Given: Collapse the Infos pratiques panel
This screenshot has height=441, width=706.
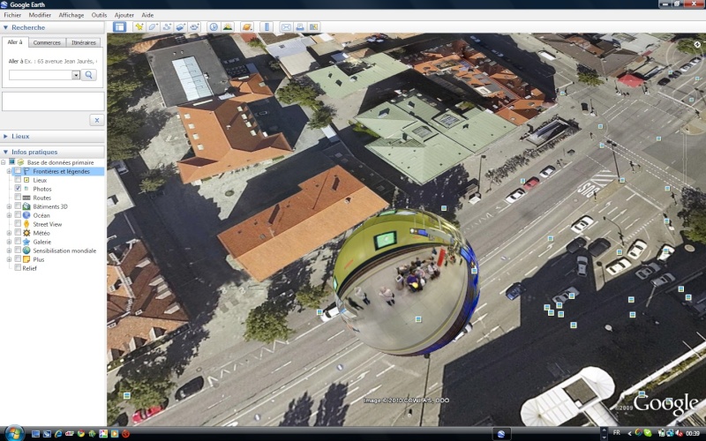Looking at the screenshot, I should [5, 152].
